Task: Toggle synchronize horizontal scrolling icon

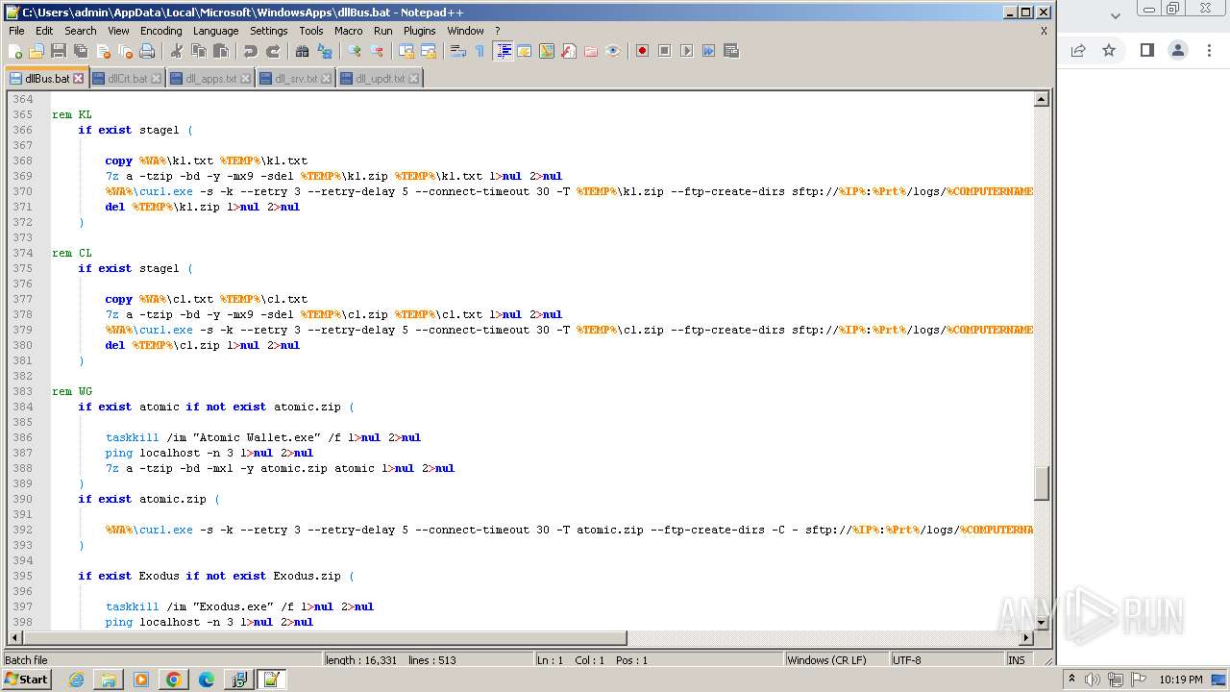Action: (429, 51)
